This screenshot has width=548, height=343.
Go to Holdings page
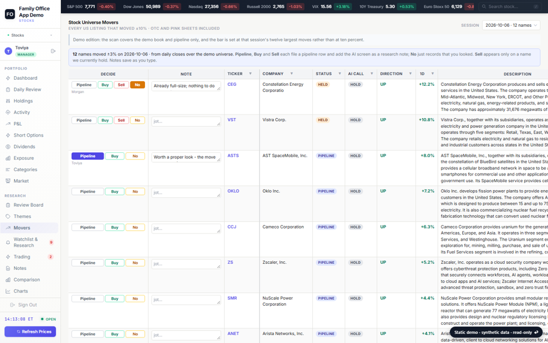[x=30, y=101]
